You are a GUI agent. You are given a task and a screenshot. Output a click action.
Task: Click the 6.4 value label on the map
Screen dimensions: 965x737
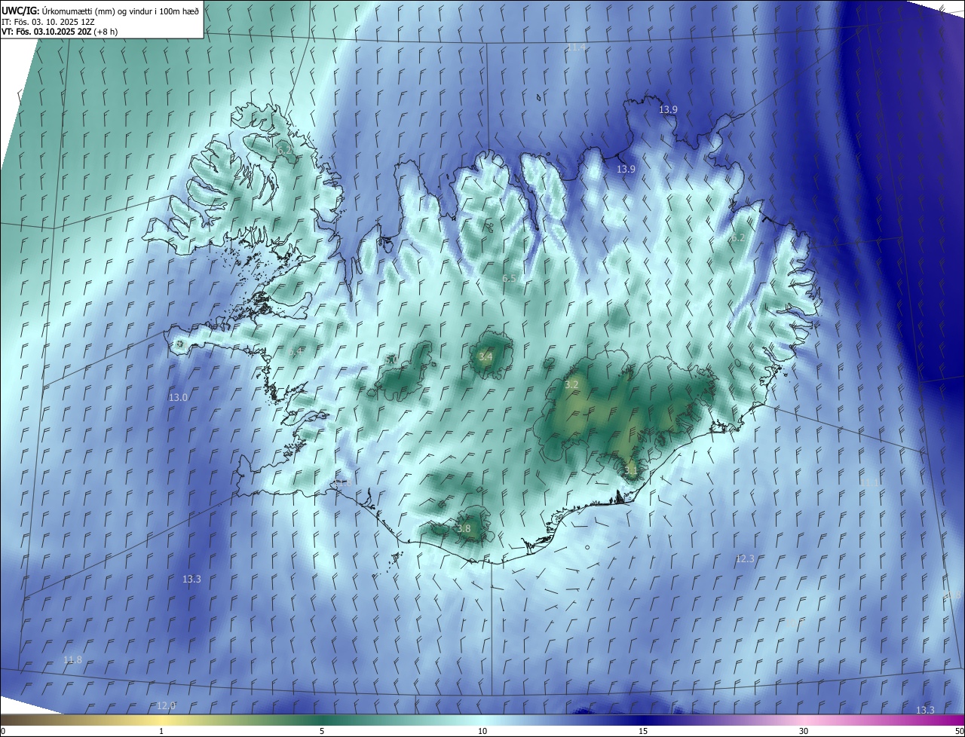point(296,352)
